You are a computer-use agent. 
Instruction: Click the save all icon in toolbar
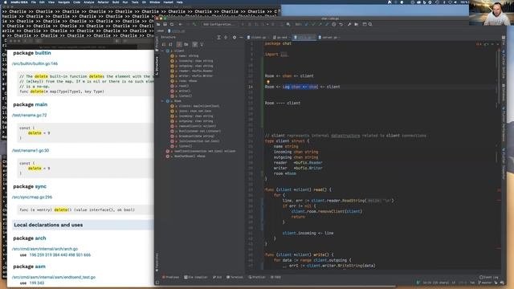(165, 24)
